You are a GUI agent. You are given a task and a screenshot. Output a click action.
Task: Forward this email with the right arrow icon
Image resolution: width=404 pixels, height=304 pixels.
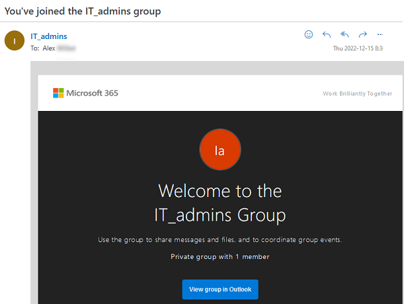[x=362, y=34]
